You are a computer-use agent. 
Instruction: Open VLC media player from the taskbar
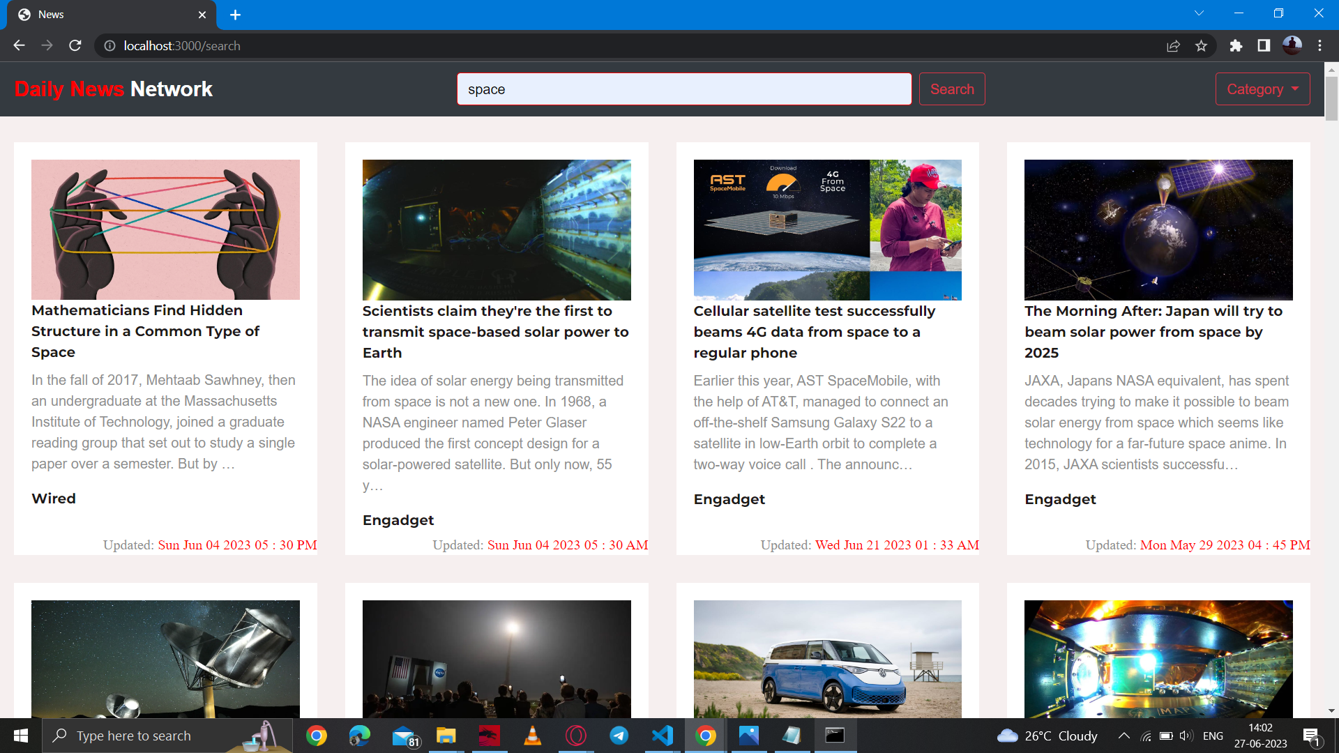pos(532,736)
